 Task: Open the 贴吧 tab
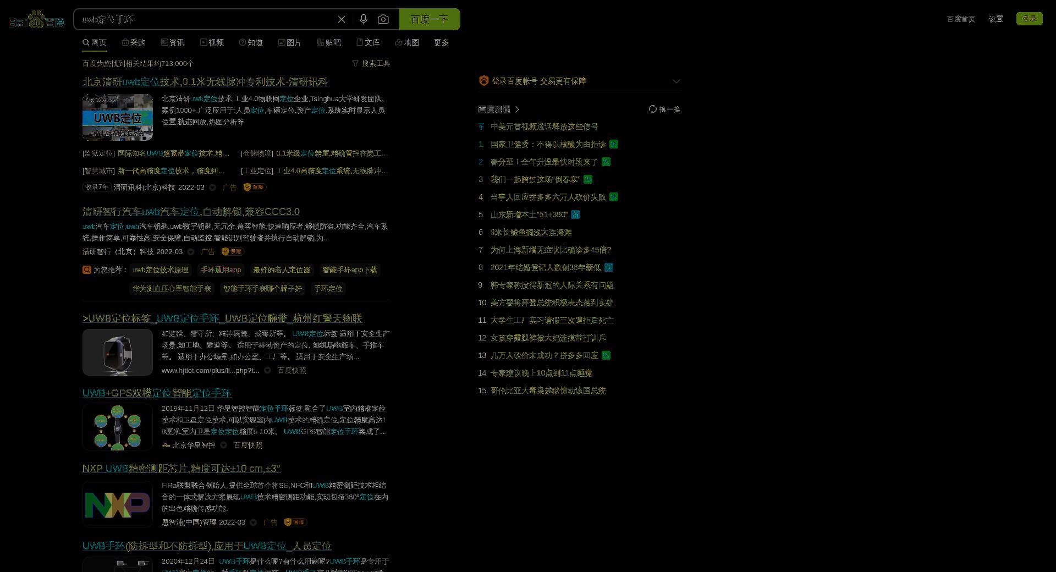[329, 42]
